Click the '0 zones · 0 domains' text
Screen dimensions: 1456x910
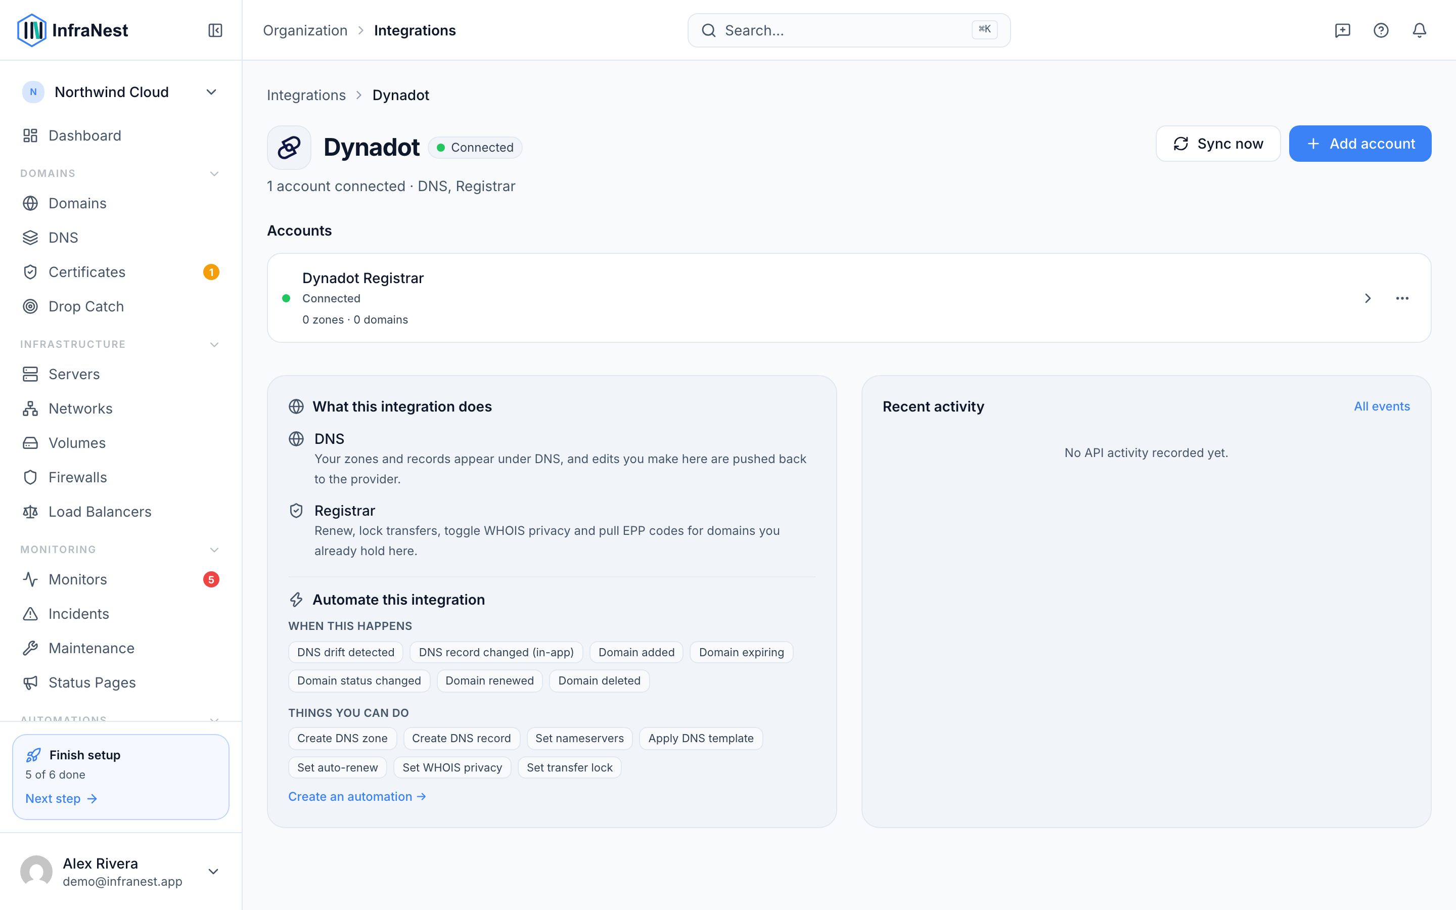click(x=355, y=320)
